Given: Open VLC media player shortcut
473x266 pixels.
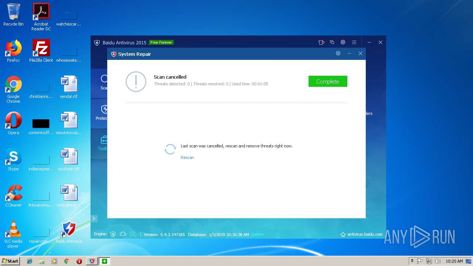Looking at the screenshot, I should (x=13, y=234).
